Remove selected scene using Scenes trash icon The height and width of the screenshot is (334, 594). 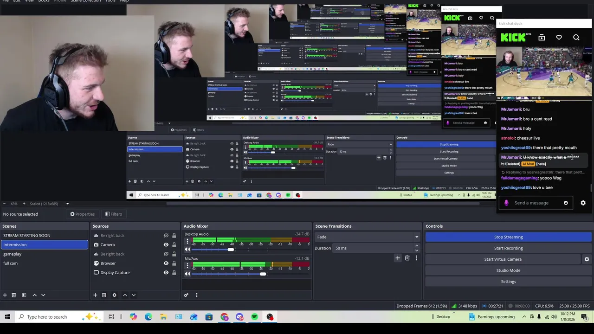13,295
